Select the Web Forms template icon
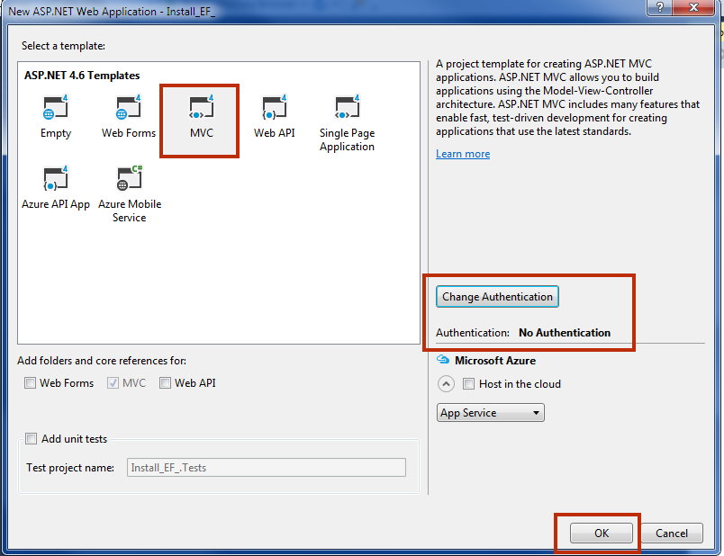This screenshot has width=724, height=556. (x=129, y=107)
